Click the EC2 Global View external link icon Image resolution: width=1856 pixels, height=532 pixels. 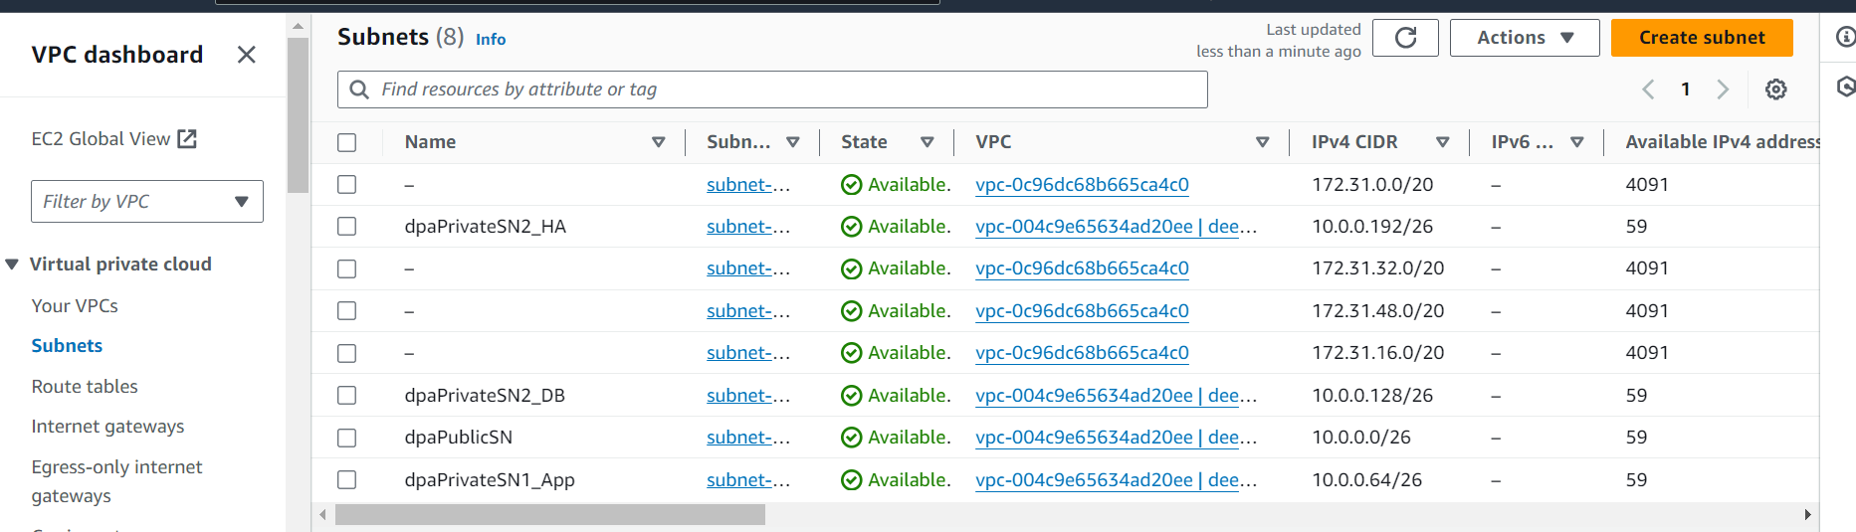point(187,139)
